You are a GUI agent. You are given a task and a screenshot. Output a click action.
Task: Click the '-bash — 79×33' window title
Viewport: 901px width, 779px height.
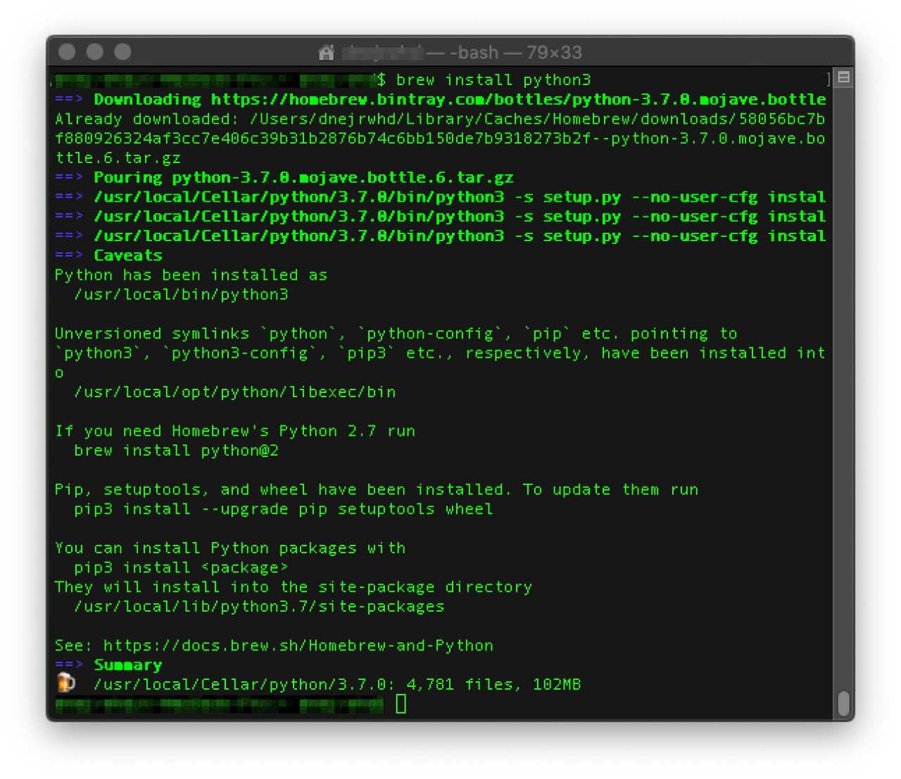[x=516, y=53]
